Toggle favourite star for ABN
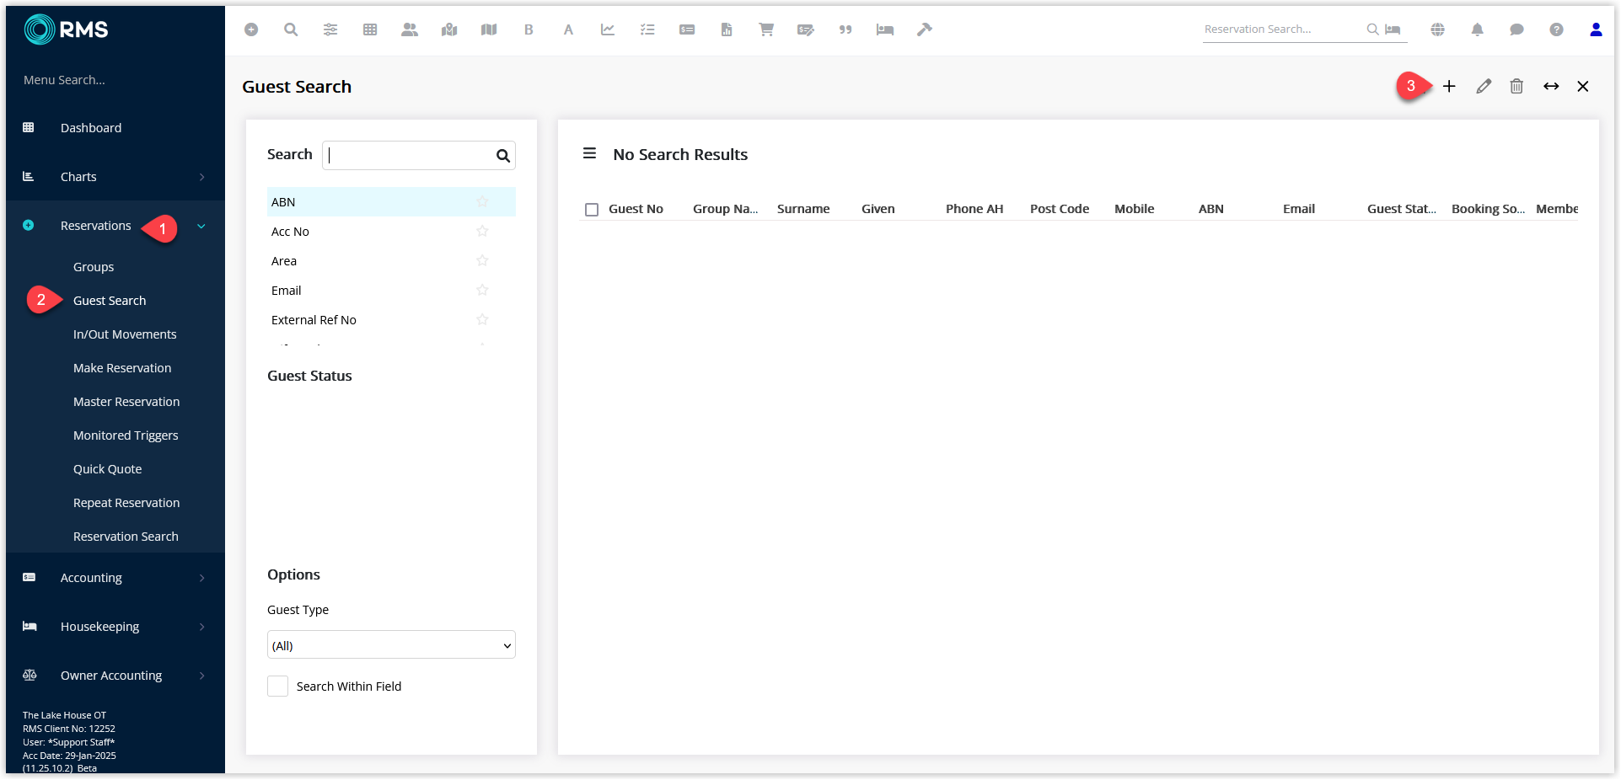1621x780 pixels. (482, 201)
